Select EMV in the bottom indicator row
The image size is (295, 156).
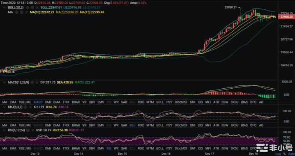101,149
